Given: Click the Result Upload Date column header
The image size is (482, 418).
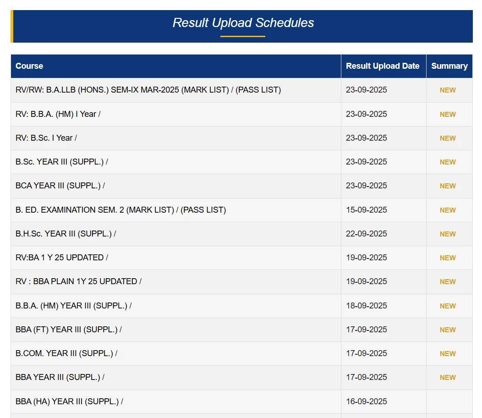Looking at the screenshot, I should [383, 66].
